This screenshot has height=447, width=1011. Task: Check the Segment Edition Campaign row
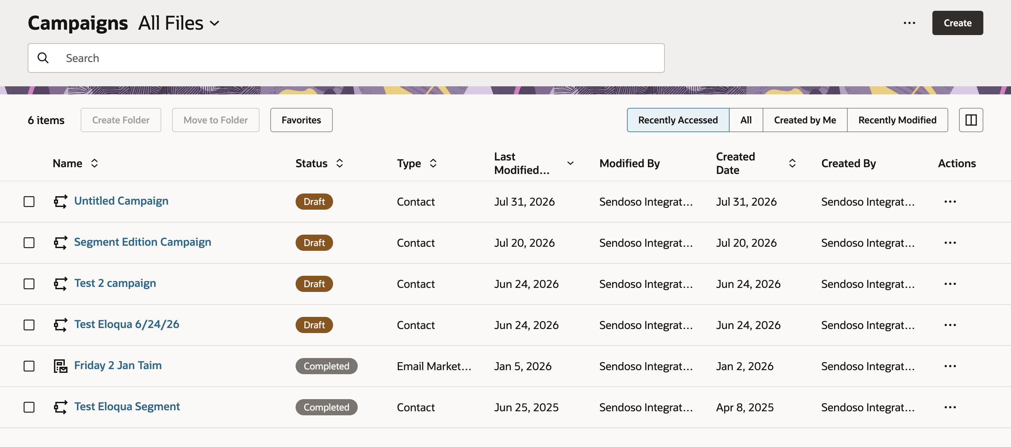tap(29, 243)
